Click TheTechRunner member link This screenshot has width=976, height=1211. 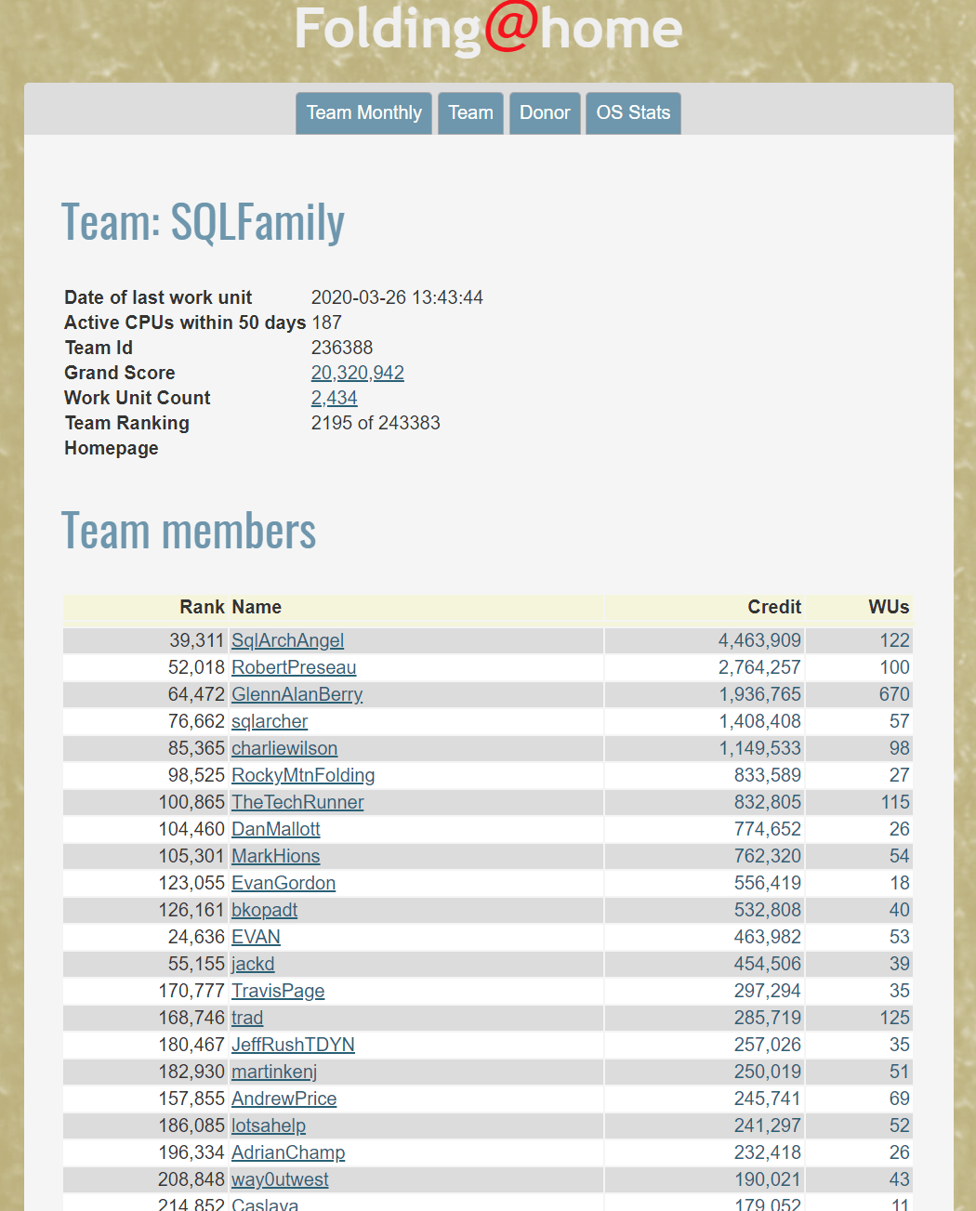click(297, 802)
